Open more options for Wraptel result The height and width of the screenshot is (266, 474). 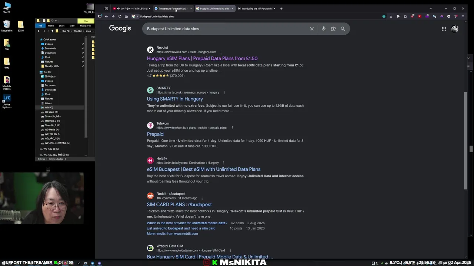pyautogui.click(x=230, y=250)
